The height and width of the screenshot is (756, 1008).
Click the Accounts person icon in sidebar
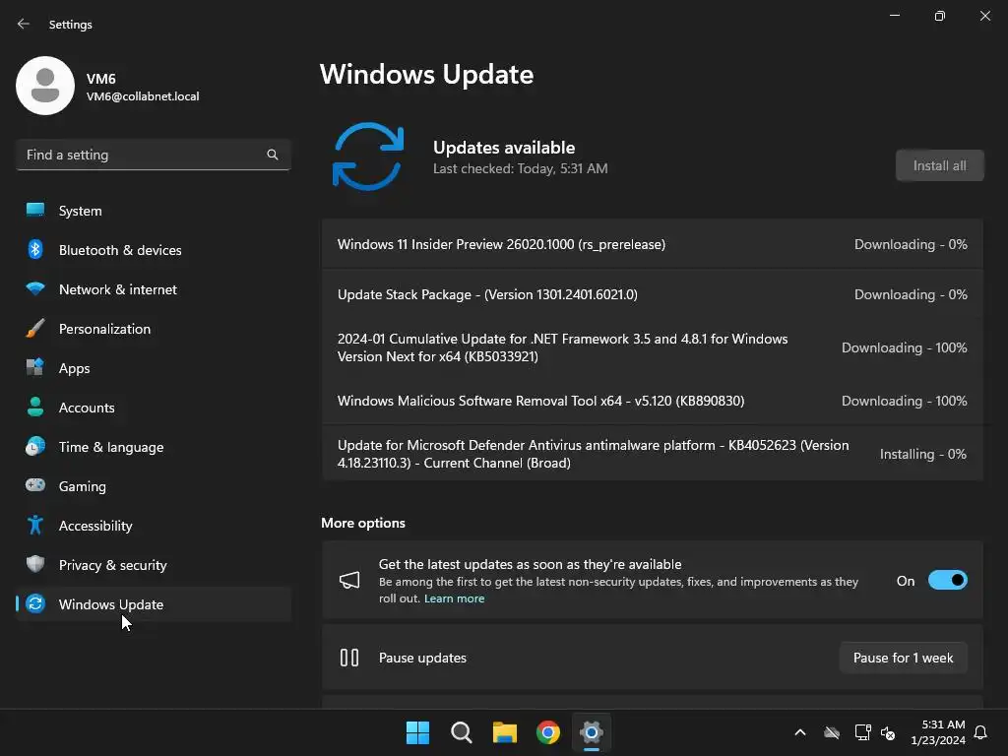coord(35,407)
